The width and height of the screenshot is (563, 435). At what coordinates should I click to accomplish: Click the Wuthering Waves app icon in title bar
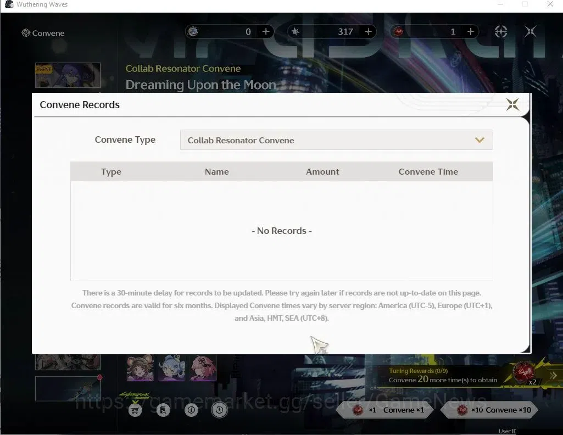pos(9,4)
